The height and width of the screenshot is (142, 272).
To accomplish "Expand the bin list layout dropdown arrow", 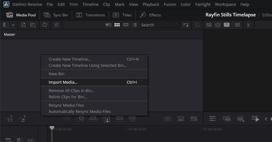I will (x=13, y=25).
